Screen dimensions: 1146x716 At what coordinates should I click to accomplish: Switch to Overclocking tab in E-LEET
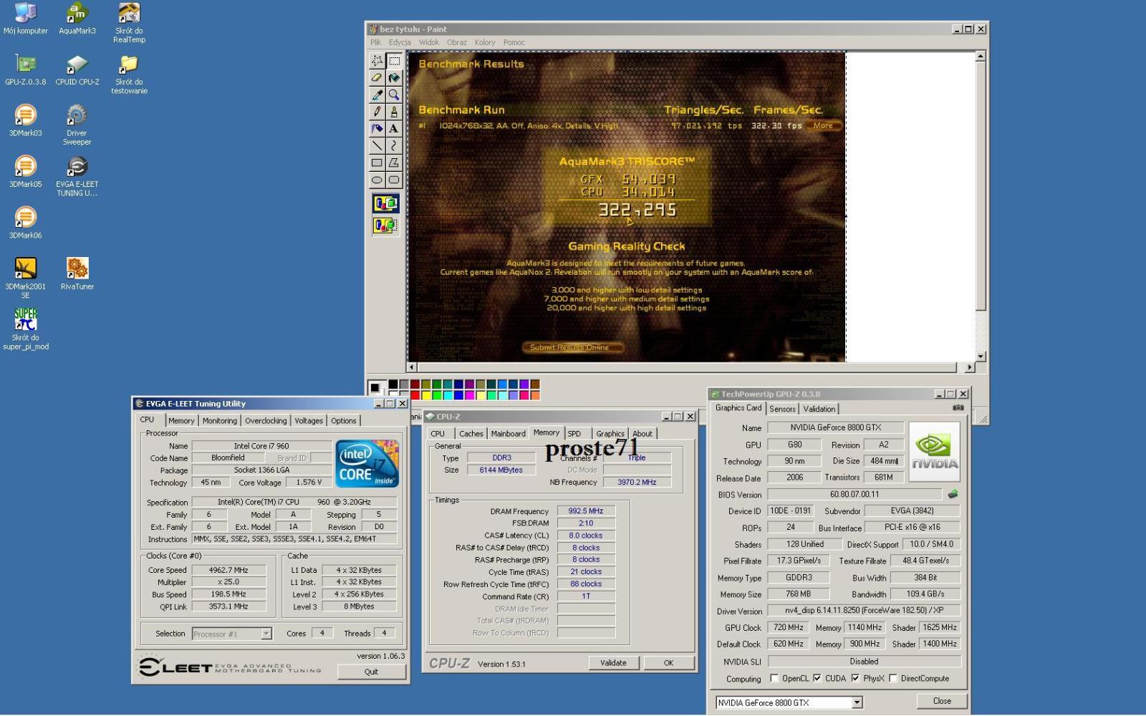tap(266, 421)
